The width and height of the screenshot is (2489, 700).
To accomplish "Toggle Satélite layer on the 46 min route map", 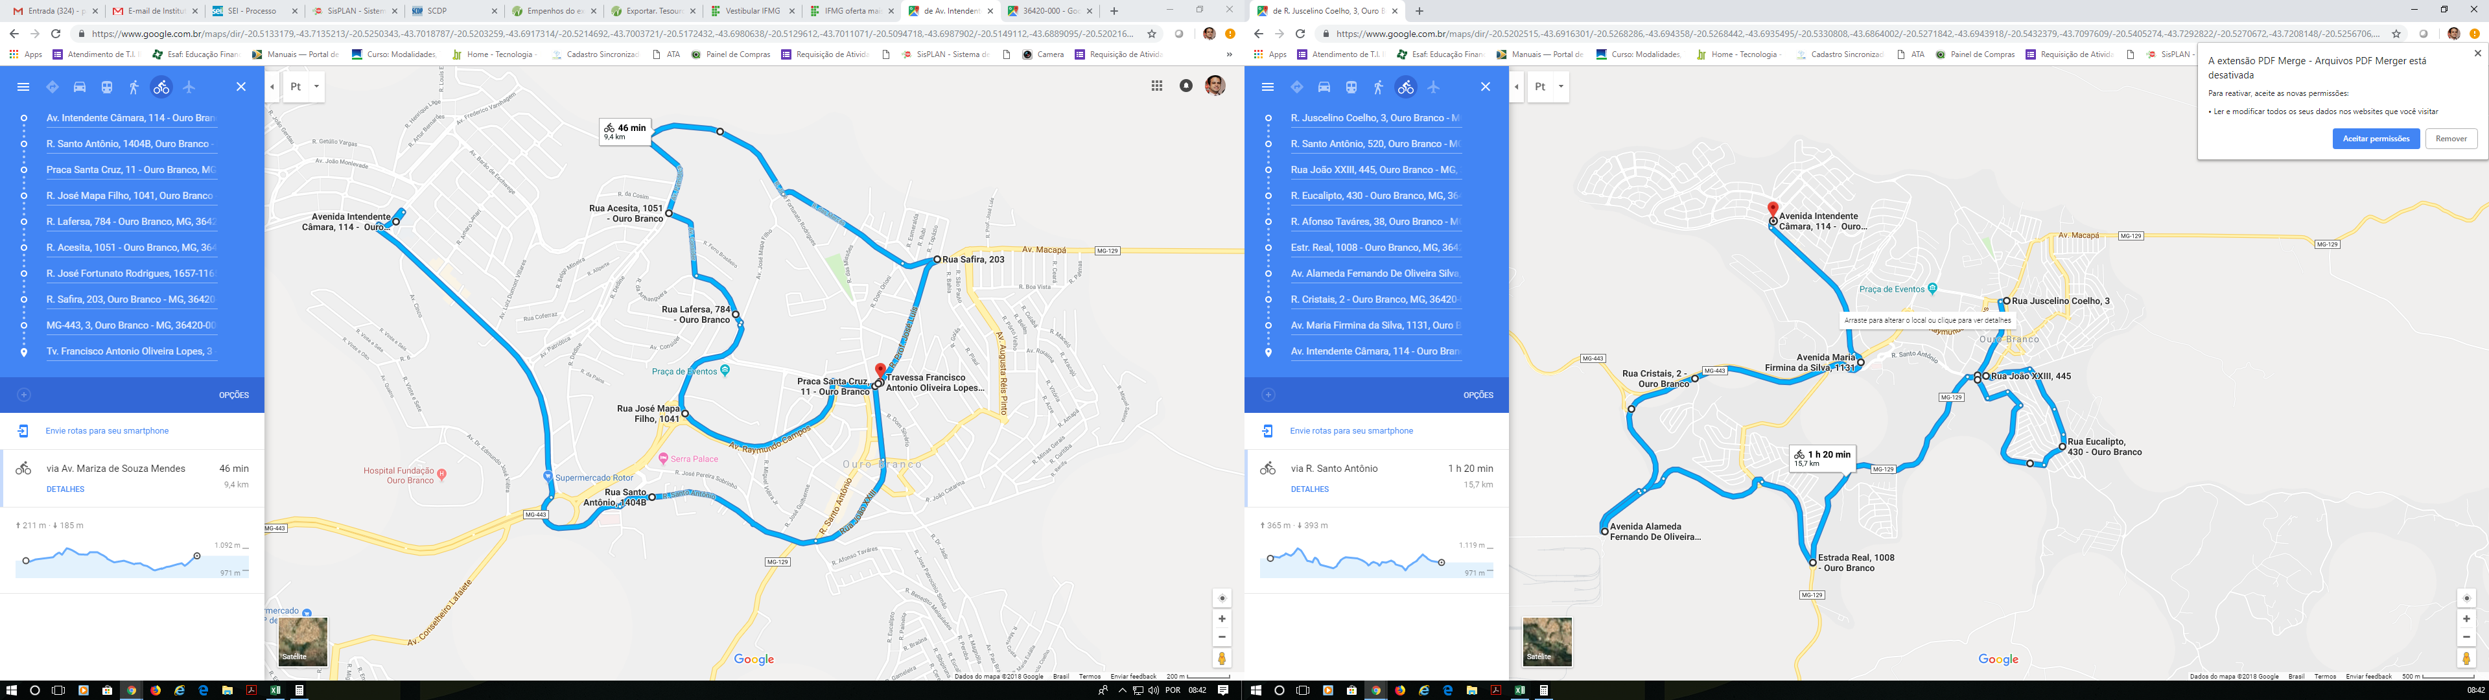I will (303, 641).
